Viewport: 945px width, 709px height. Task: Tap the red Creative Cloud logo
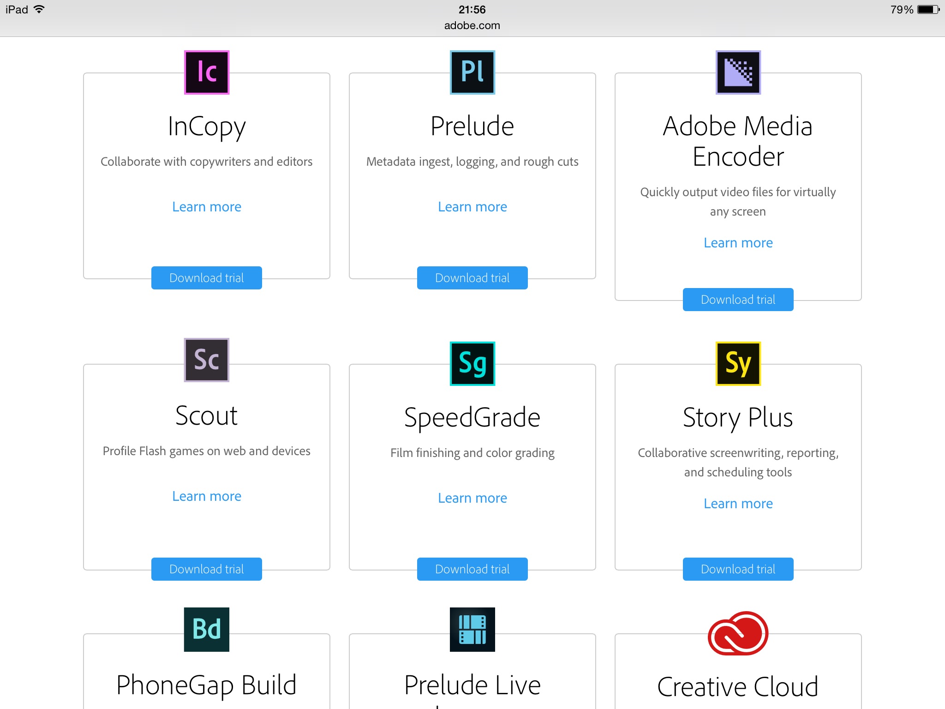point(738,633)
